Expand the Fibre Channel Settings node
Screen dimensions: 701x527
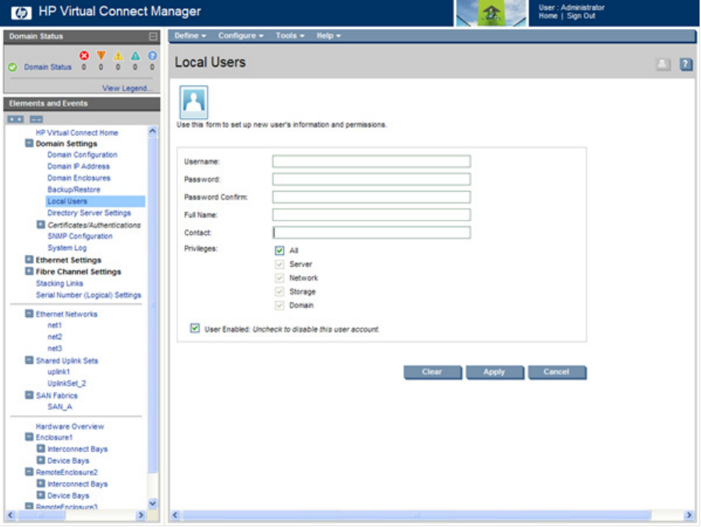coord(29,272)
